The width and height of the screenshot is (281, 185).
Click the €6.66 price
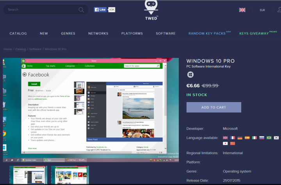click(x=193, y=86)
